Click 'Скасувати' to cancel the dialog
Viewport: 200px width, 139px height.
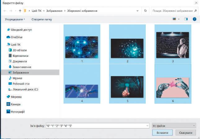pyautogui.click(x=186, y=132)
